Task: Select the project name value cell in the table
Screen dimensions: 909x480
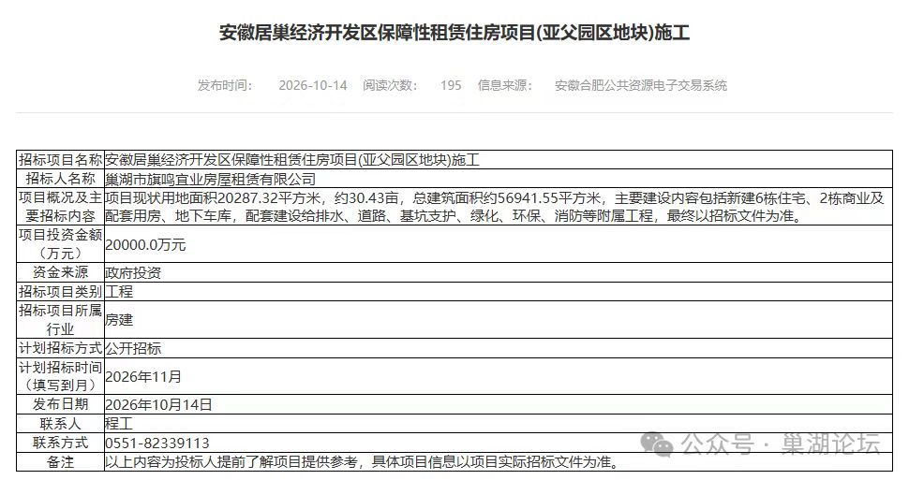Action: 498,160
